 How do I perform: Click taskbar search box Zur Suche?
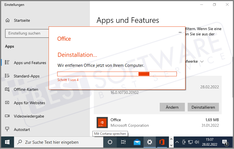(x=59, y=142)
